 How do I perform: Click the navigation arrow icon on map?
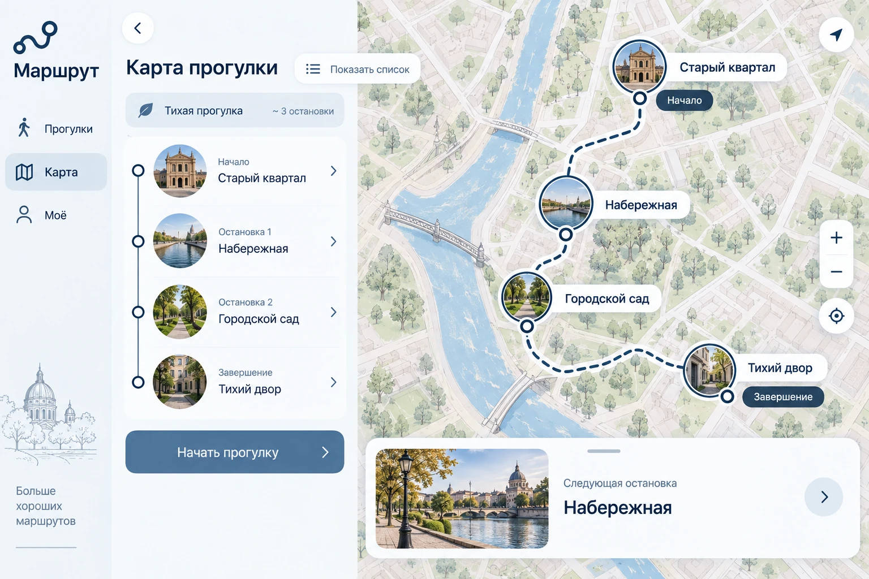tap(836, 35)
